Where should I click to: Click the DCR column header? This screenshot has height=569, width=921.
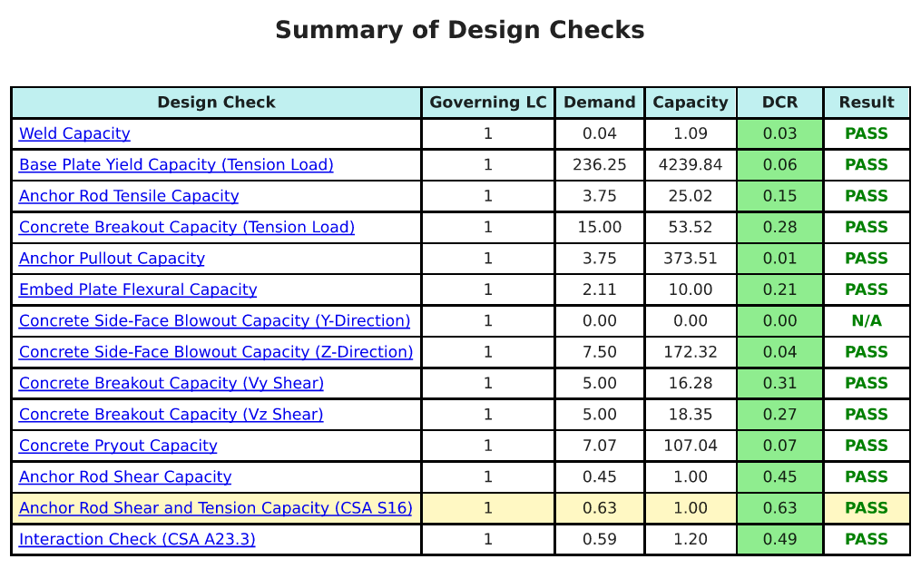point(779,103)
